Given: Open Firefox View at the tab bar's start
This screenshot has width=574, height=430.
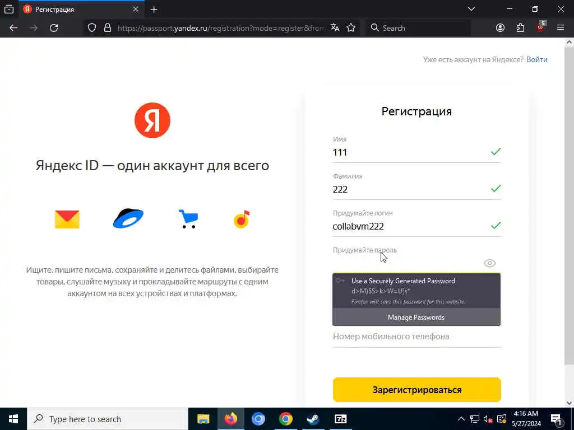Looking at the screenshot, I should [9, 9].
